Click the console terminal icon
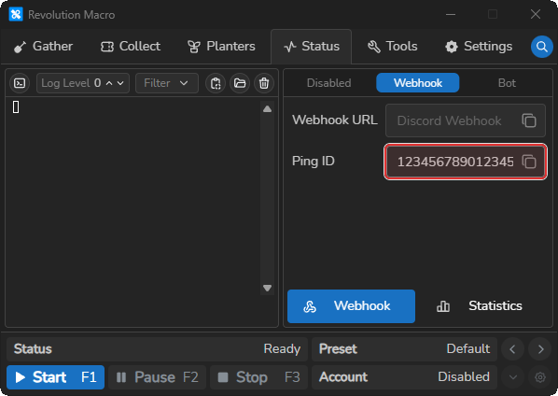This screenshot has width=558, height=396. (20, 83)
